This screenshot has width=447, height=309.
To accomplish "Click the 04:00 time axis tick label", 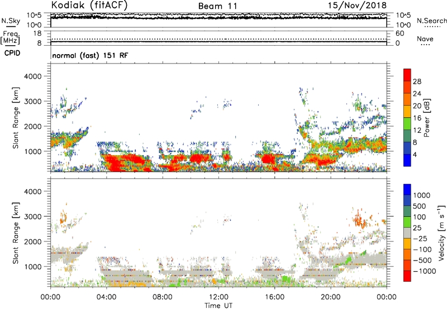I will pyautogui.click(x=107, y=297).
